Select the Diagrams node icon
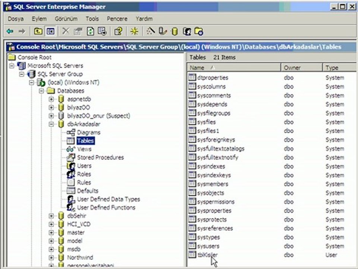Image resolution: width=358 pixels, height=269 pixels. point(71,132)
